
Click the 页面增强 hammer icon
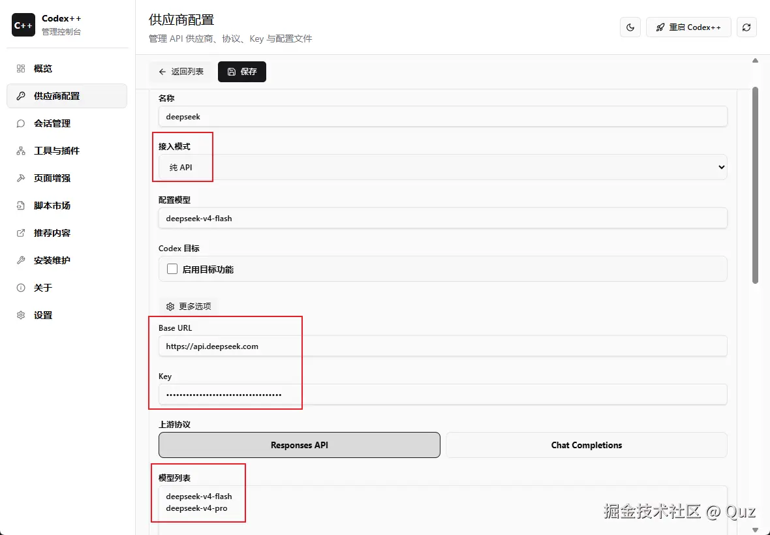click(21, 178)
